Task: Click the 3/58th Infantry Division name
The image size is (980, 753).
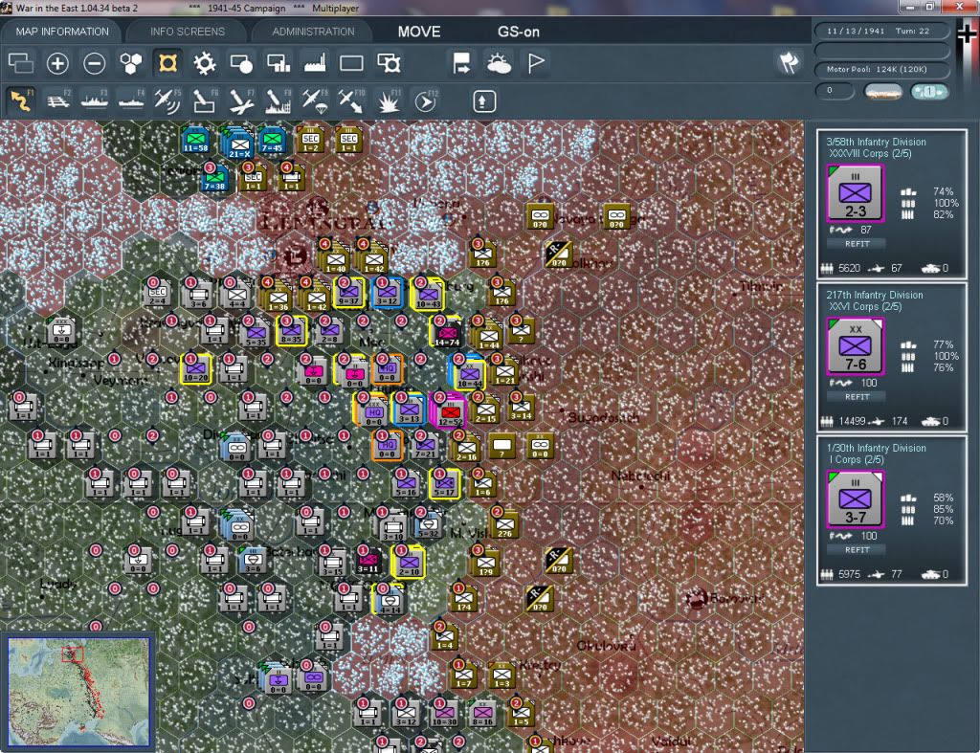Action: click(x=876, y=142)
